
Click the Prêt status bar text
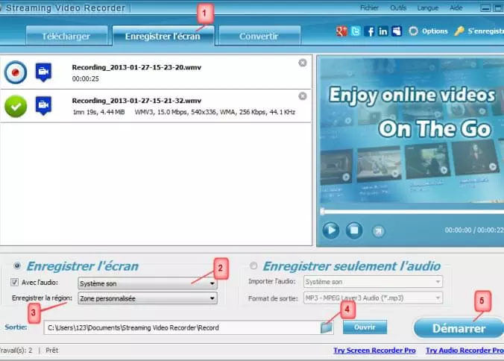51,351
